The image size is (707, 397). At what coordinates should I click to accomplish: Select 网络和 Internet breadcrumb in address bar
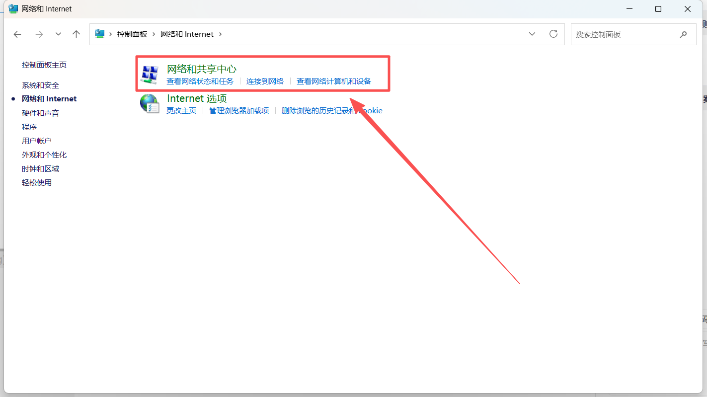tap(187, 34)
